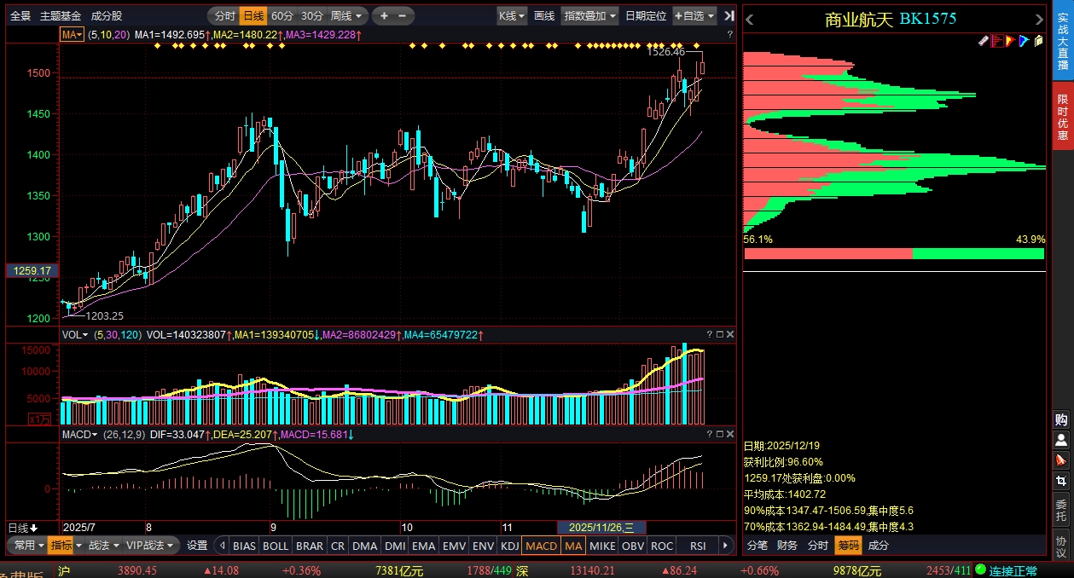Click the 2025/11/26 date marker on timeline
Viewport: 1074px width, 578px height.
(601, 528)
